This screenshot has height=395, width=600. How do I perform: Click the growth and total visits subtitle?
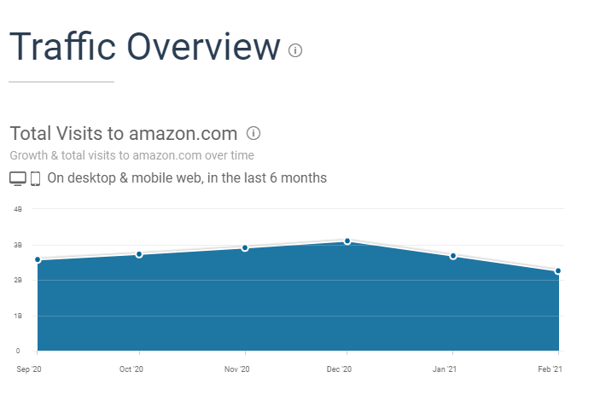(131, 155)
